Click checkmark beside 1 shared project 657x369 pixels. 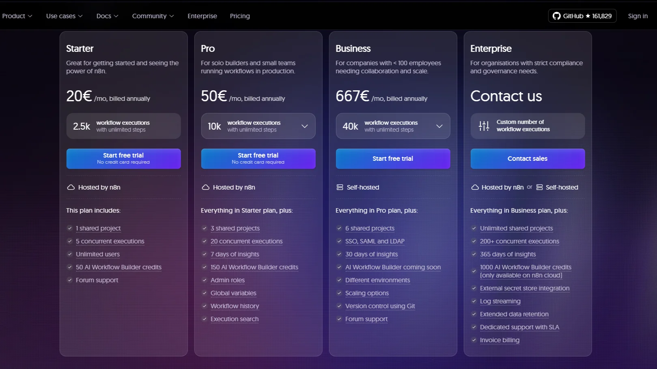(70, 228)
